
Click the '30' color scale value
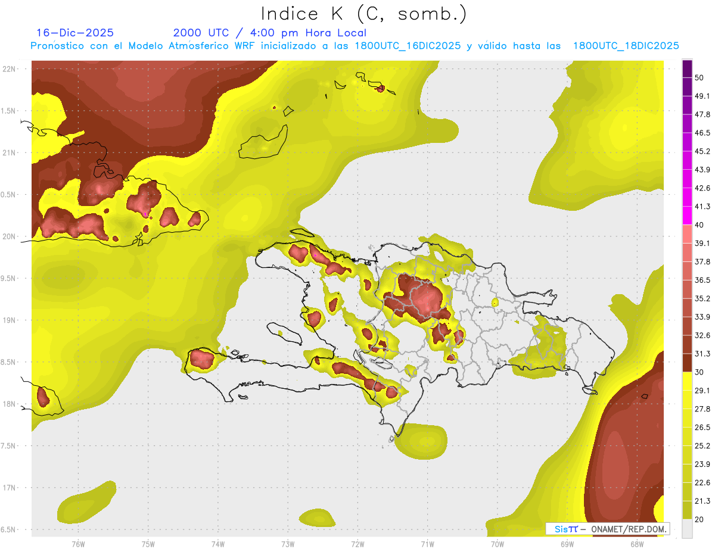click(x=700, y=372)
